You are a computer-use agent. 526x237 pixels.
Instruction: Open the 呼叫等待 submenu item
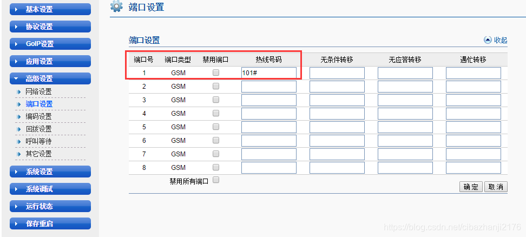pyautogui.click(x=38, y=141)
